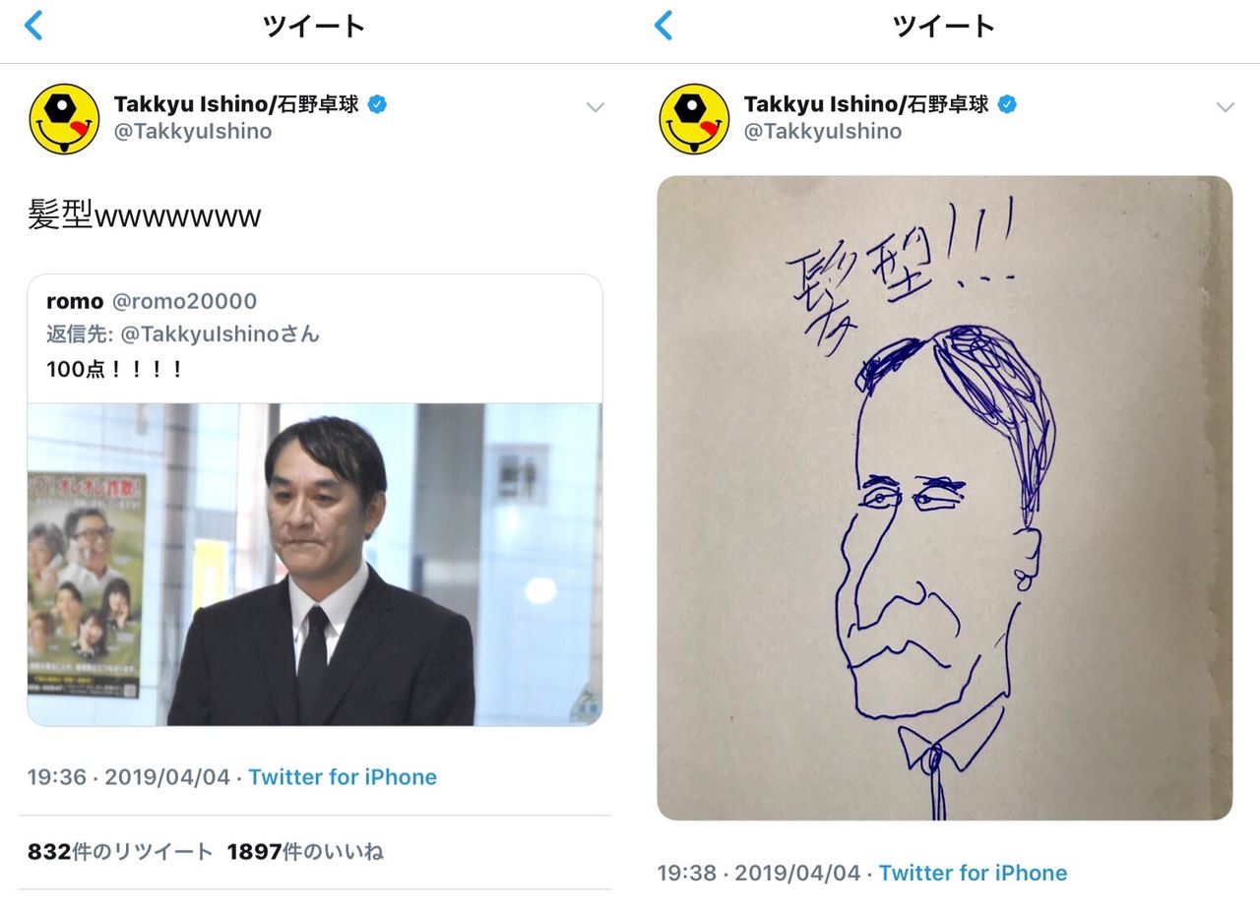Open "Twitter for iPhone" link beside 19:36
1260x909 pixels.
click(343, 777)
